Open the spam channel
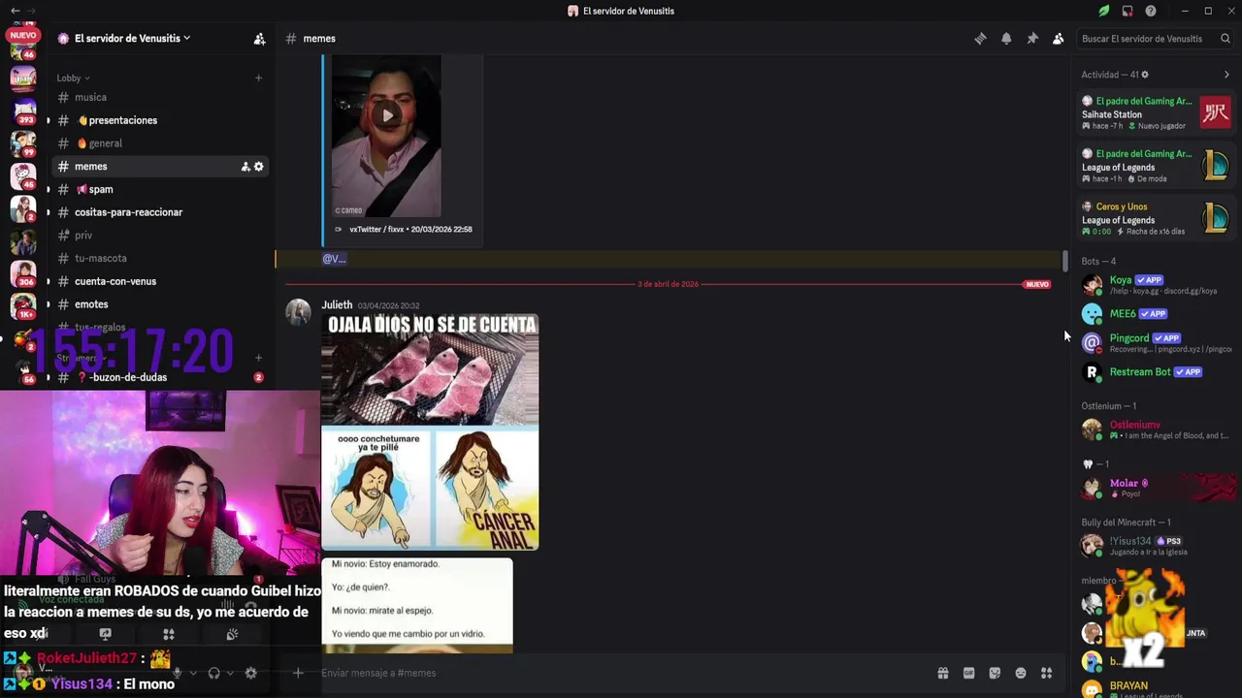The width and height of the screenshot is (1242, 698). click(160, 189)
